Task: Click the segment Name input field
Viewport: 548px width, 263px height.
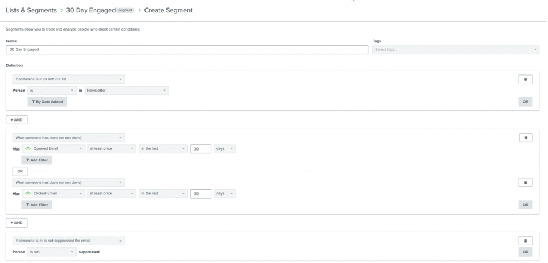Action: click(187, 50)
